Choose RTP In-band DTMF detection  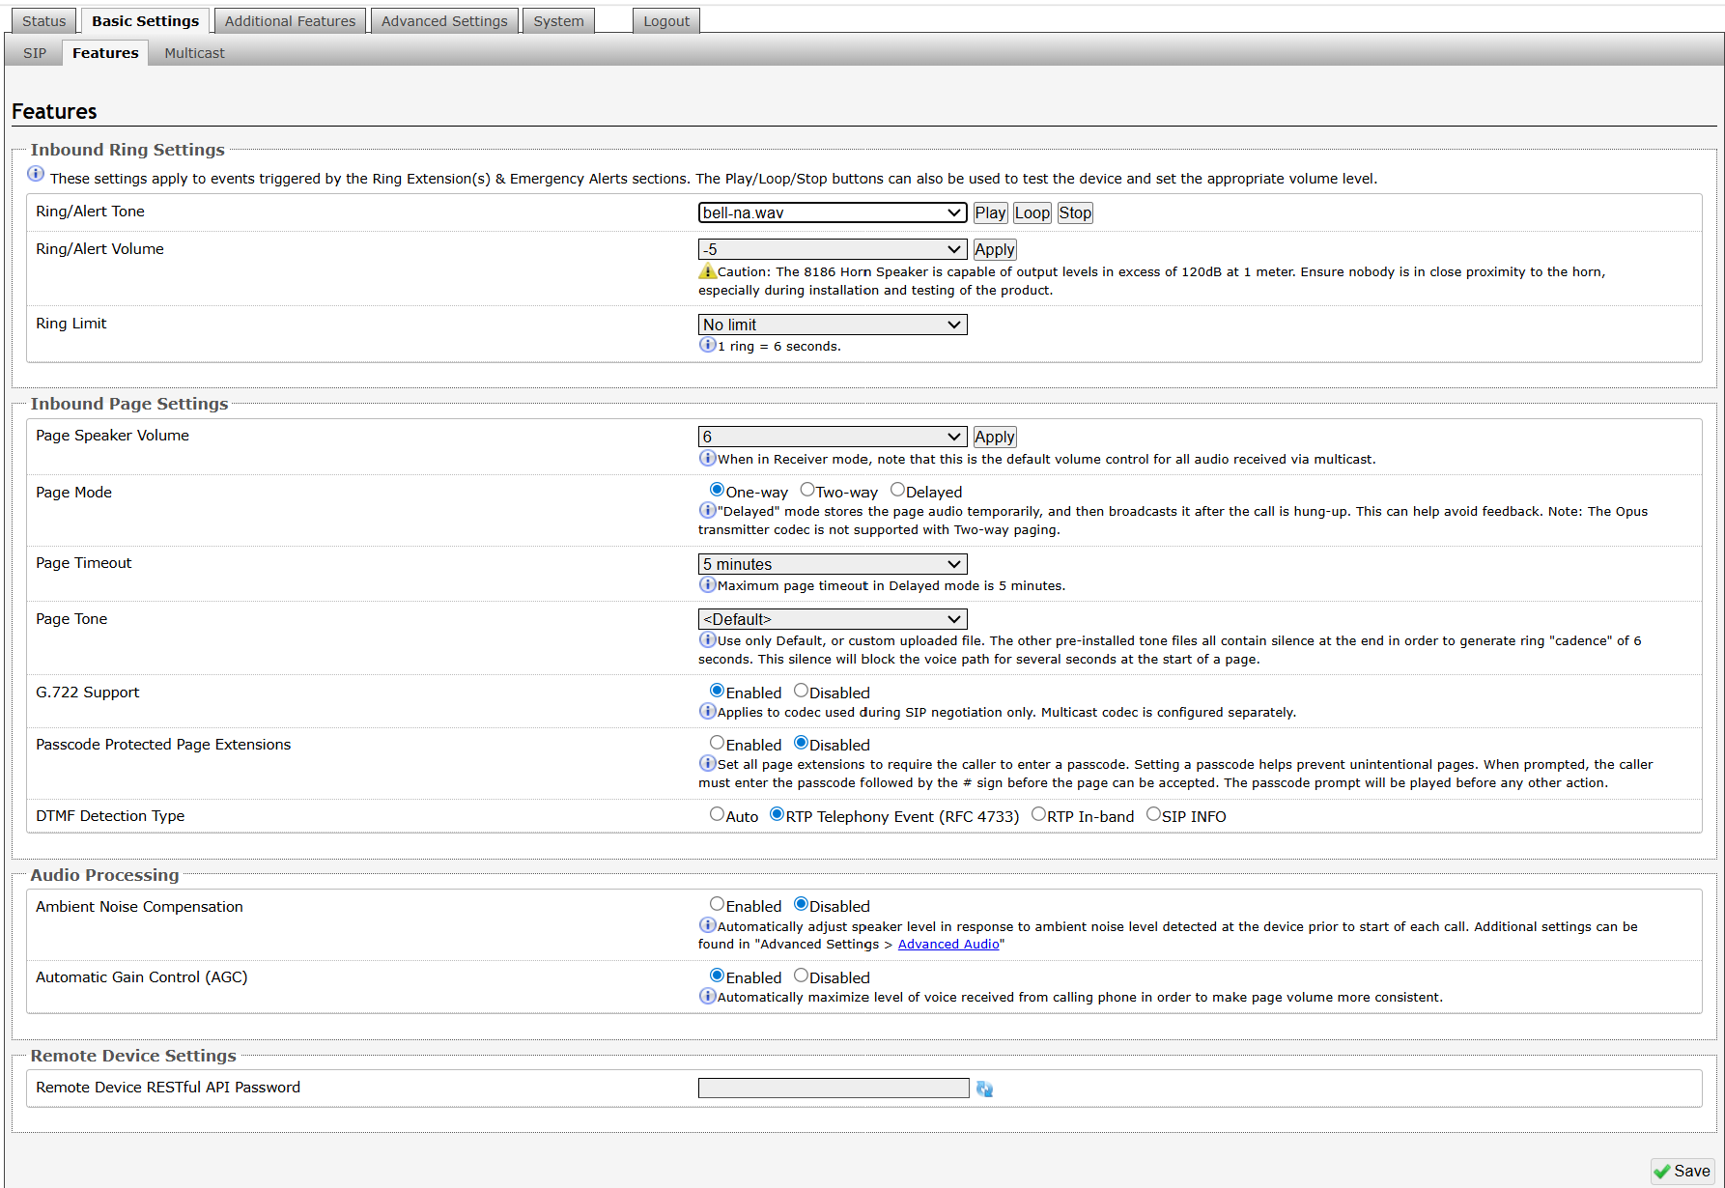(1038, 814)
